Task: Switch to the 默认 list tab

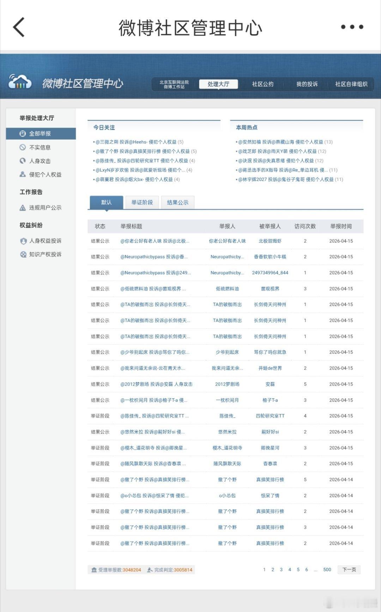Action: (x=107, y=202)
